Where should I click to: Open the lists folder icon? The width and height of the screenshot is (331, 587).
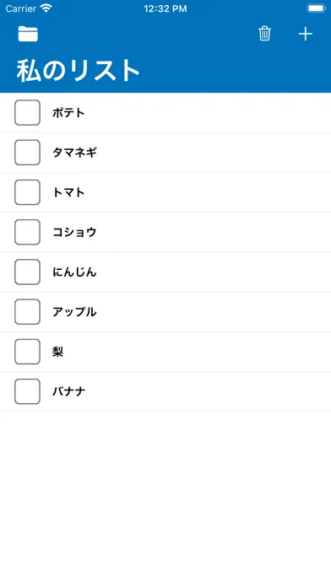pos(28,34)
